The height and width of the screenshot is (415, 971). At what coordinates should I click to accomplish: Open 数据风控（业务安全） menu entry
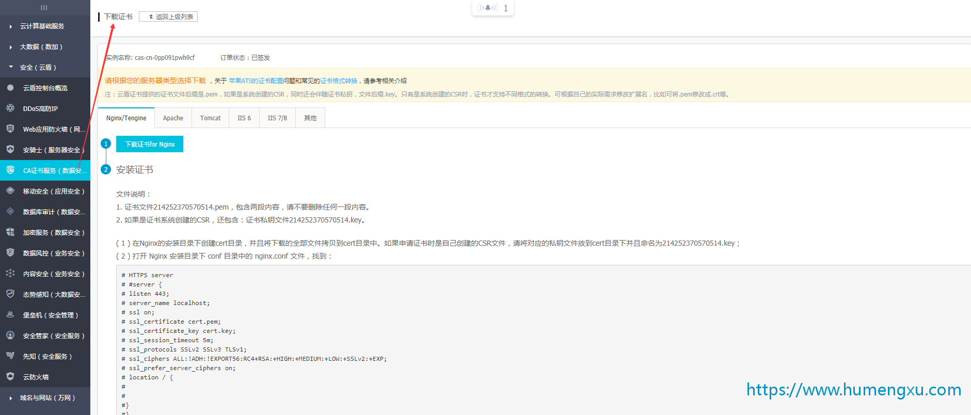tap(45, 253)
